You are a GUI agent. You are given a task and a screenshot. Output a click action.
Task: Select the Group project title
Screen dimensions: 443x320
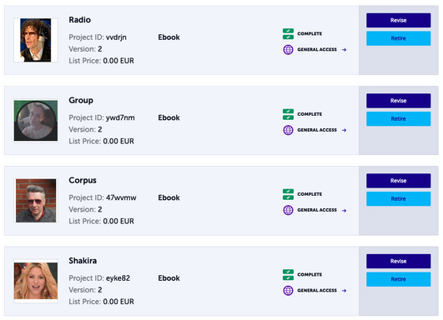coord(81,100)
